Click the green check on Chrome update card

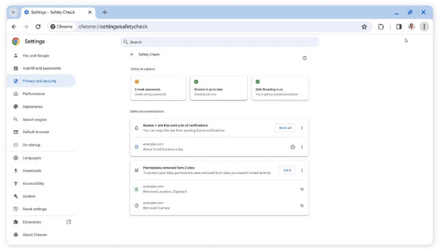(196, 82)
